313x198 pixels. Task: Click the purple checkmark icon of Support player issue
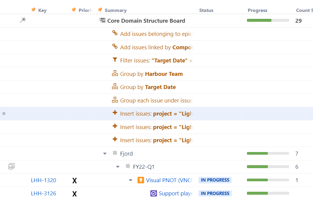153,194
